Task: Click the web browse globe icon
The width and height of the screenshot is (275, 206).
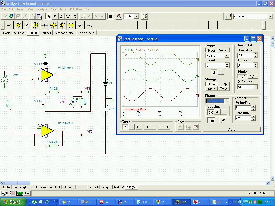Action: [x=11, y=16]
